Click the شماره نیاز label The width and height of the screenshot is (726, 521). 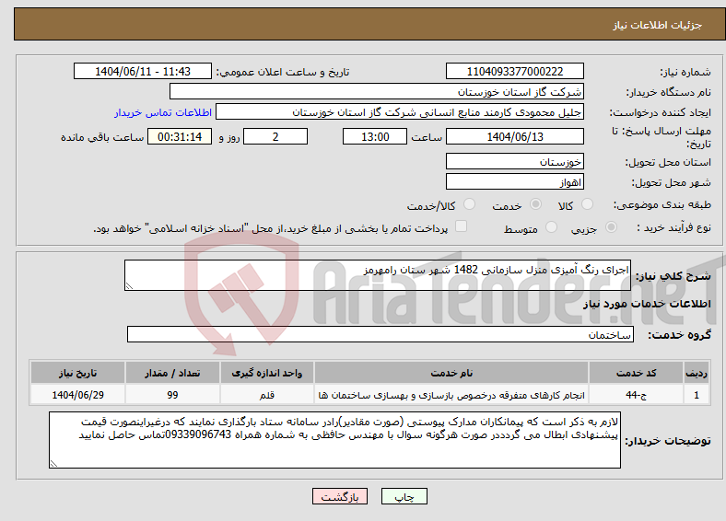[x=685, y=72]
